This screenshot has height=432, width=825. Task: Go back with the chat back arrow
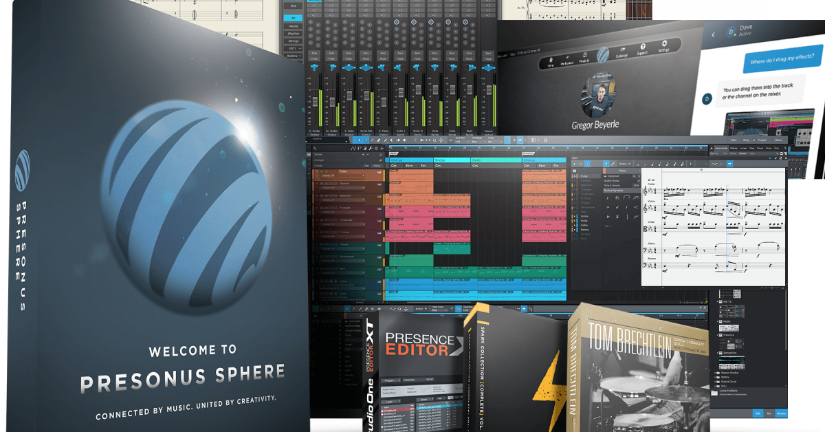713,34
